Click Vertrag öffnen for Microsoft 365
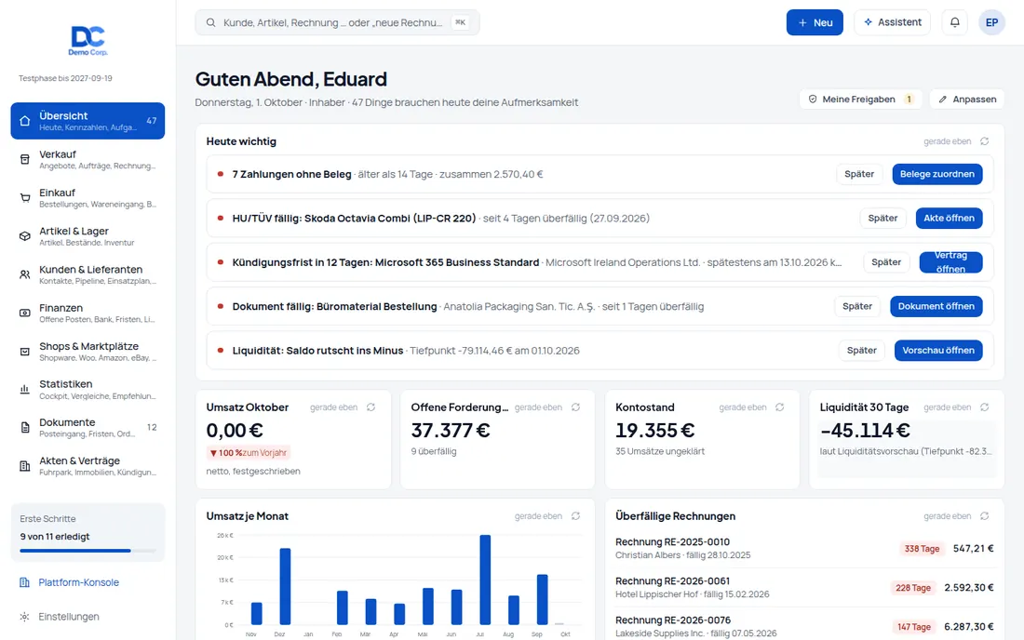Viewport: 1024px width, 640px height. [950, 262]
